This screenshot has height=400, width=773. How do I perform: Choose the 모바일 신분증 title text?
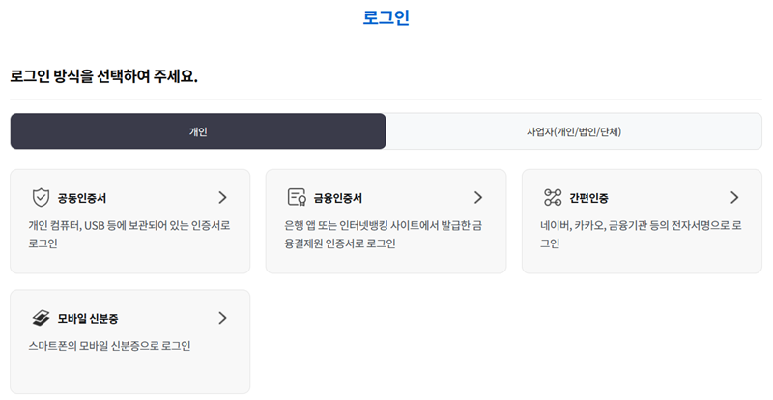click(88, 319)
